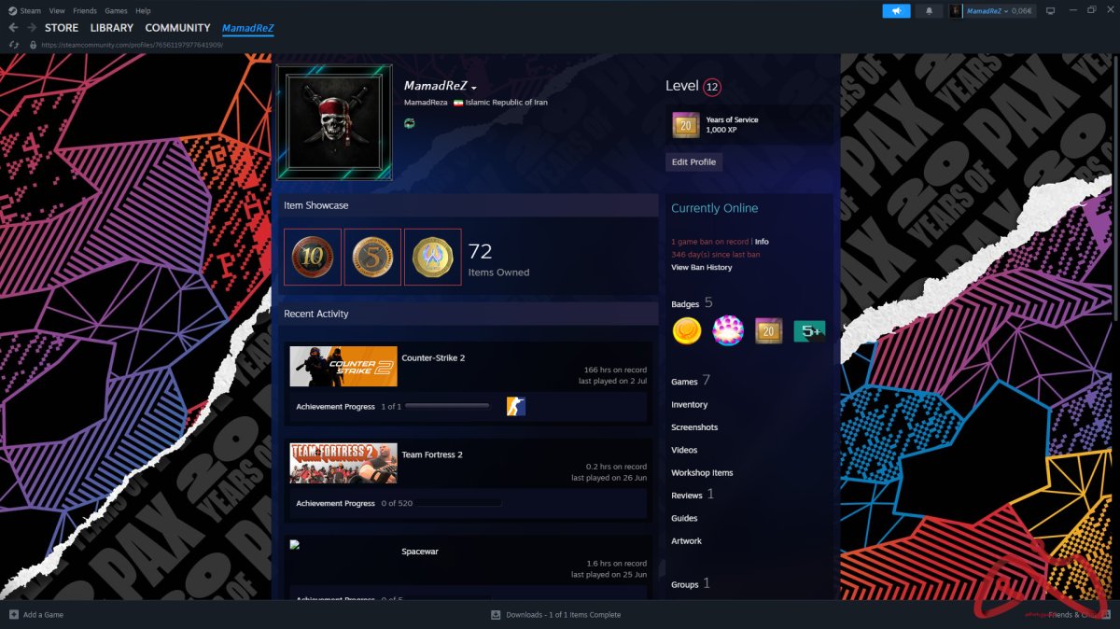Click the broken Spacewar image

295,545
